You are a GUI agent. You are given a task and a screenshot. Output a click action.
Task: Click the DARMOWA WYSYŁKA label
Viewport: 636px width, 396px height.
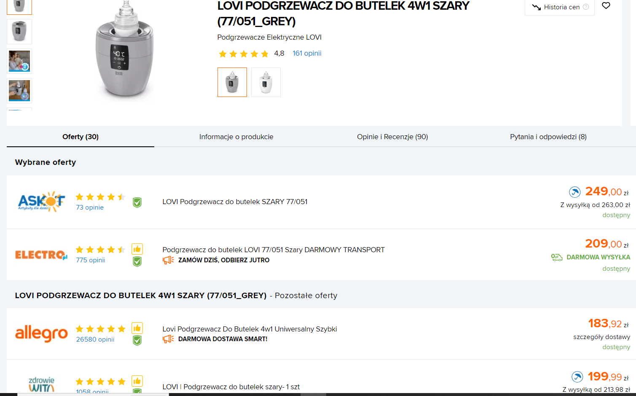click(x=598, y=257)
